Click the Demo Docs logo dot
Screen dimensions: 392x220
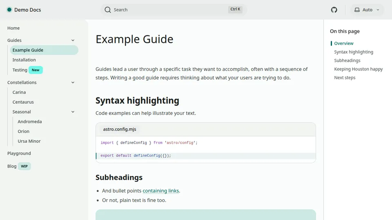tap(9, 10)
